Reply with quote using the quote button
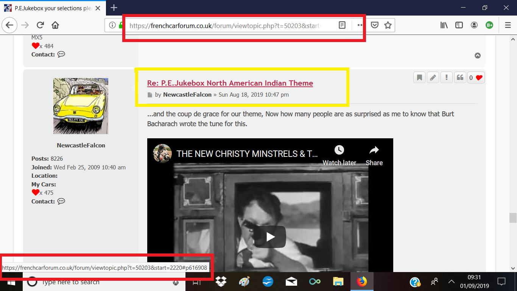Screen dimensions: 517x291 point(460,78)
